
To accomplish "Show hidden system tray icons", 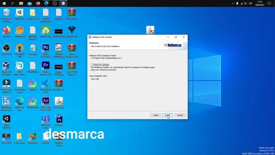I will [233, 3].
